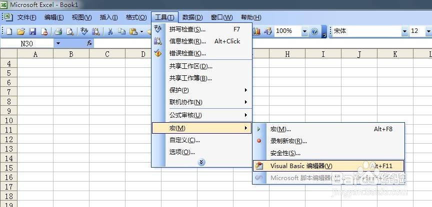Select column H header
432x207 pixels.
pos(287,54)
